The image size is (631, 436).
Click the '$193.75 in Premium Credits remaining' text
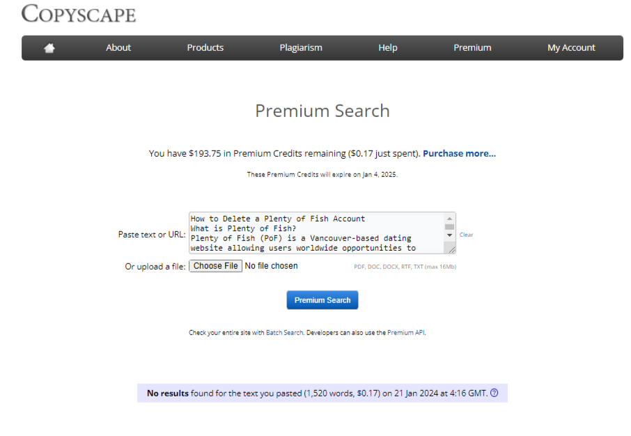coord(267,153)
